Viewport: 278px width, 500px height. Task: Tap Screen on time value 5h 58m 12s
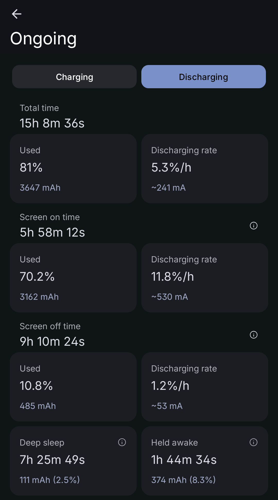[x=53, y=232]
